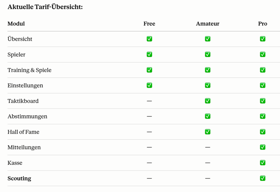
Task: Click the Amateur dash for Scouting
Action: 208,178
